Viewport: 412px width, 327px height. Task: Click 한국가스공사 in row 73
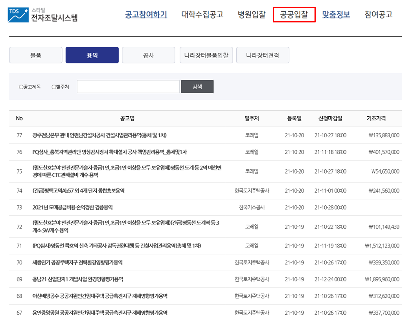(252, 207)
